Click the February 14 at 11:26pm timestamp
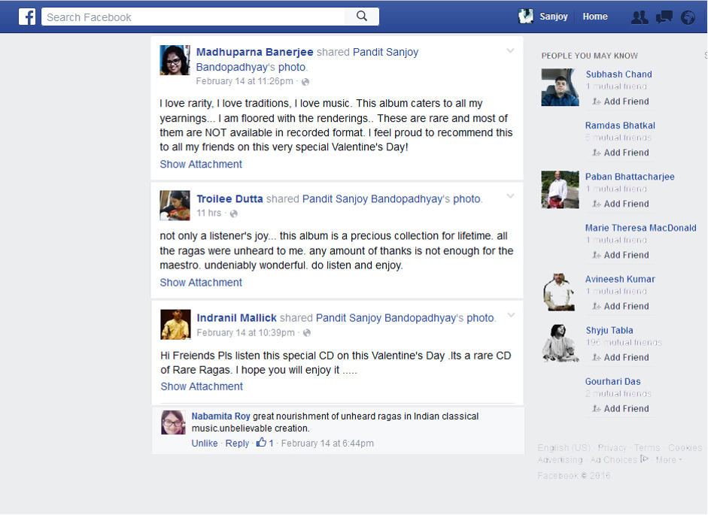Viewport: 708px width, 515px height. [245, 81]
